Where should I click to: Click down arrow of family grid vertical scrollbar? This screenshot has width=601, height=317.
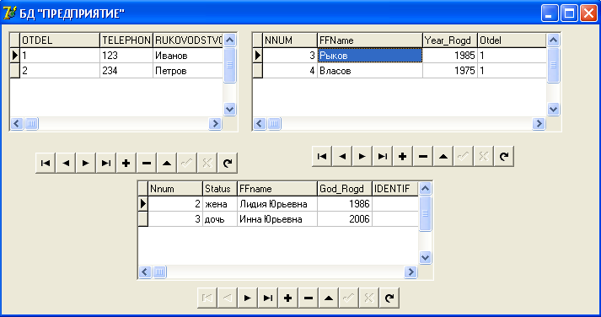pos(425,258)
